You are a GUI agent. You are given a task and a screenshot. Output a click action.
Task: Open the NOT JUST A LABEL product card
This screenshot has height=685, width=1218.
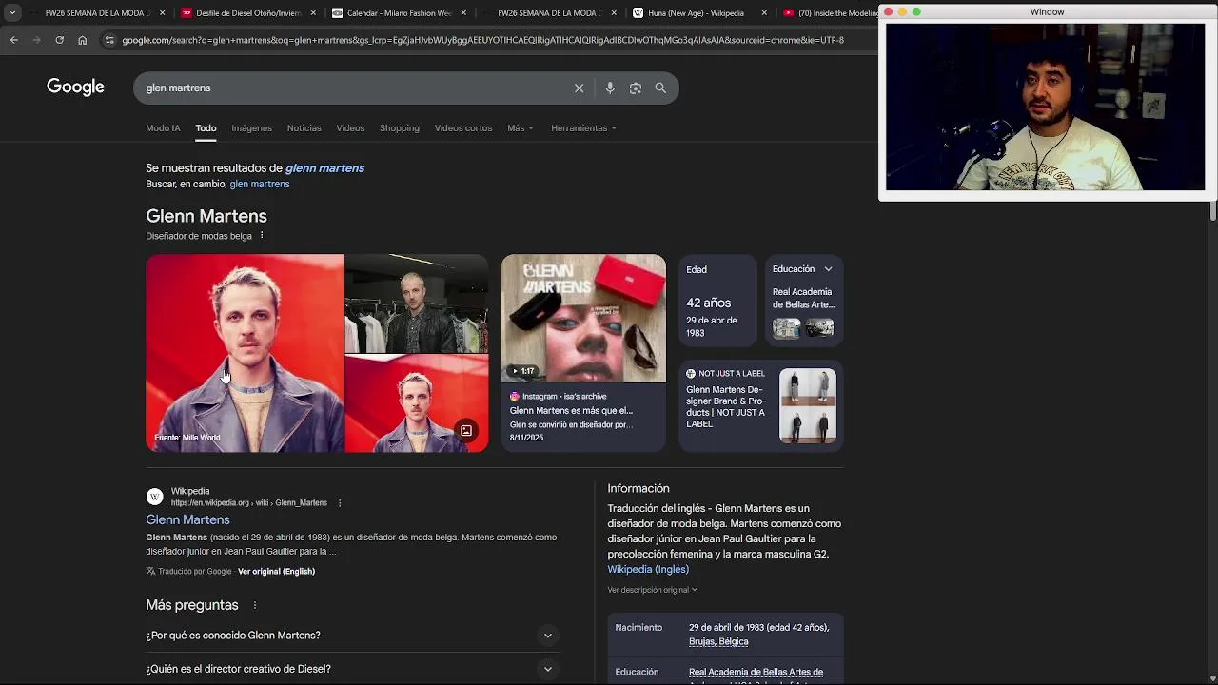coord(761,406)
